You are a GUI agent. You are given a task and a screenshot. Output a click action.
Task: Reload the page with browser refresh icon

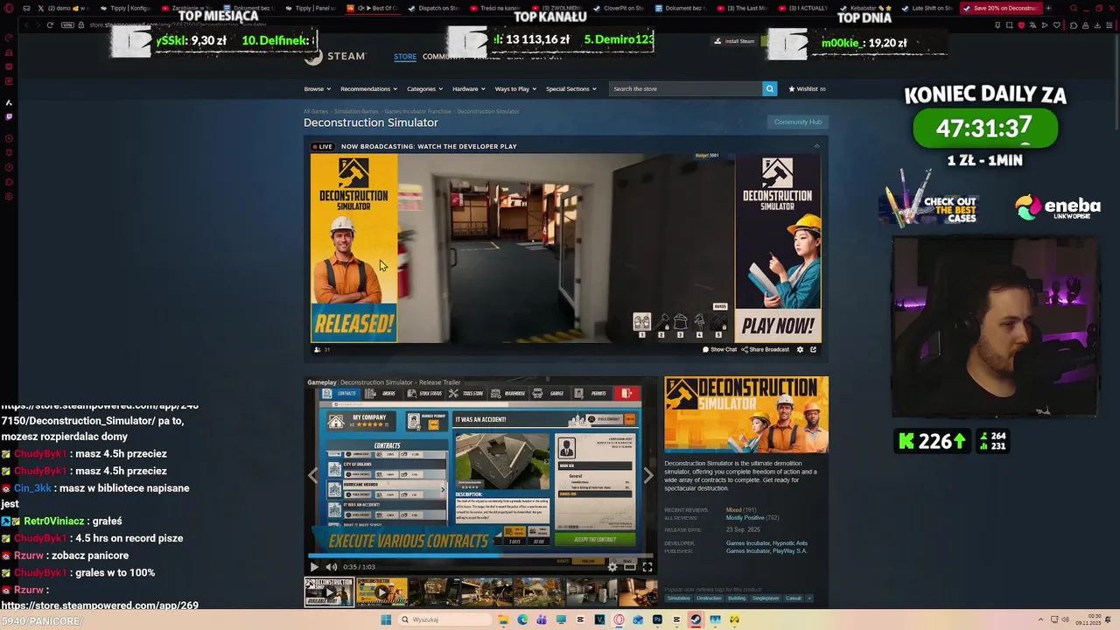coord(50,24)
